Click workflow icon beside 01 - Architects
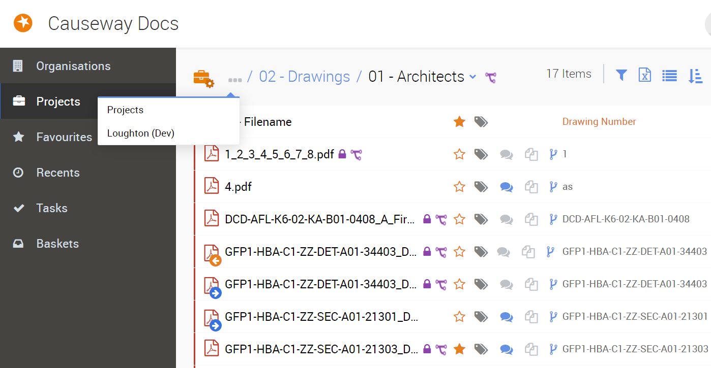711x368 pixels. [x=490, y=78]
